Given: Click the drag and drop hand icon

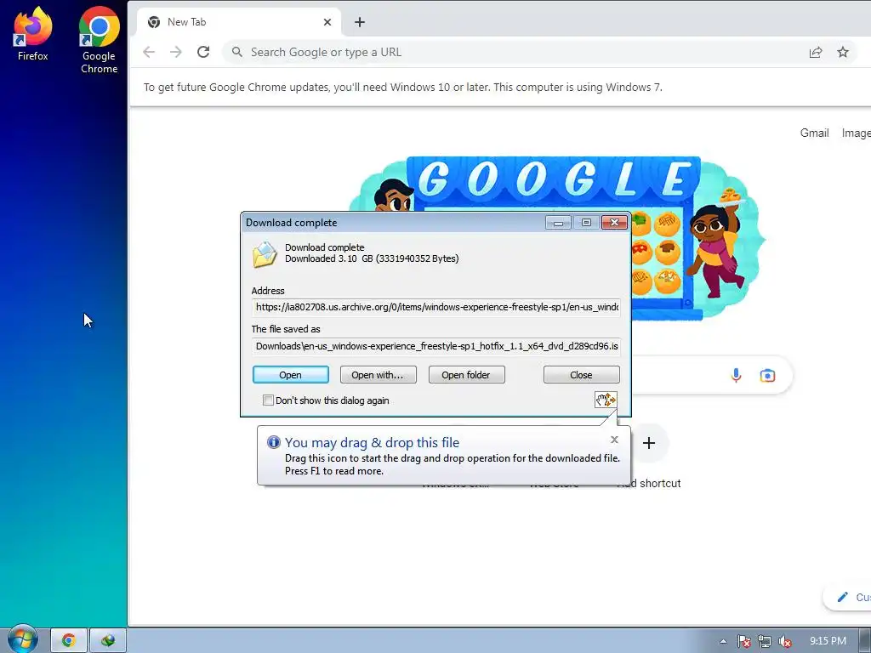Looking at the screenshot, I should [x=606, y=400].
